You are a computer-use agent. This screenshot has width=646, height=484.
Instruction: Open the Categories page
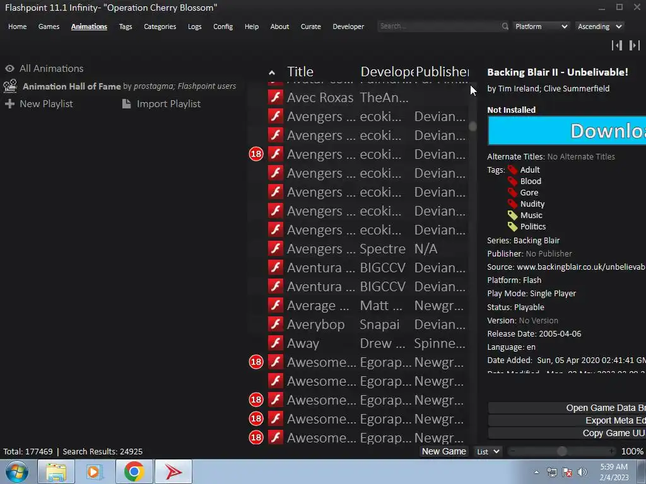point(160,26)
